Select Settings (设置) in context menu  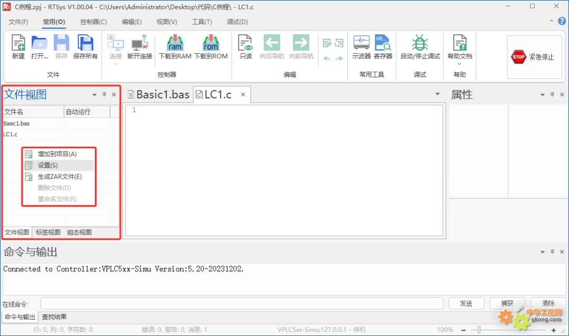48,165
